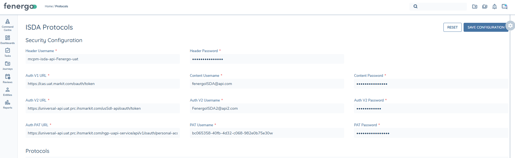Open Reports in the sidebar

coord(8,104)
